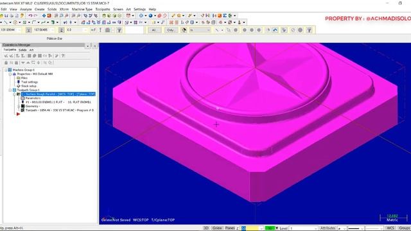Screen dimensions: 411x231
Task: Regenerate all dirty operations
Action: pos(23,56)
